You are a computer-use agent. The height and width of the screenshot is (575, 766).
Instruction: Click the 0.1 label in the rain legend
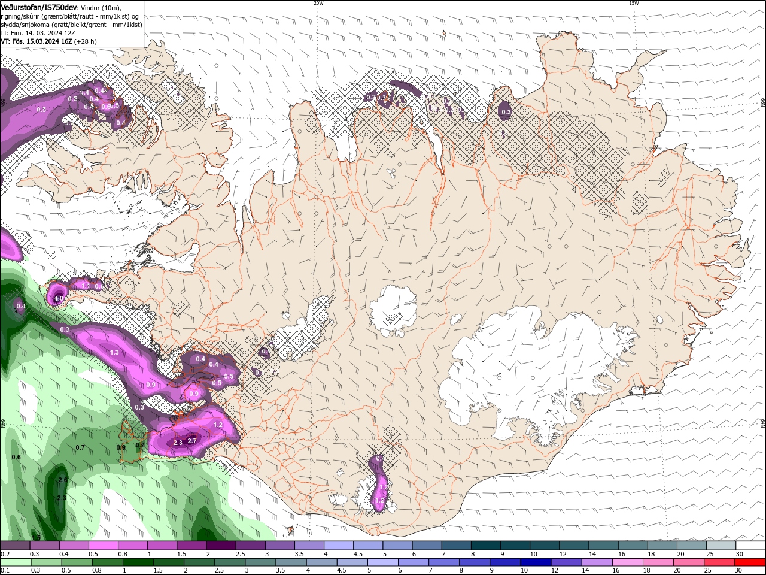(x=5, y=571)
